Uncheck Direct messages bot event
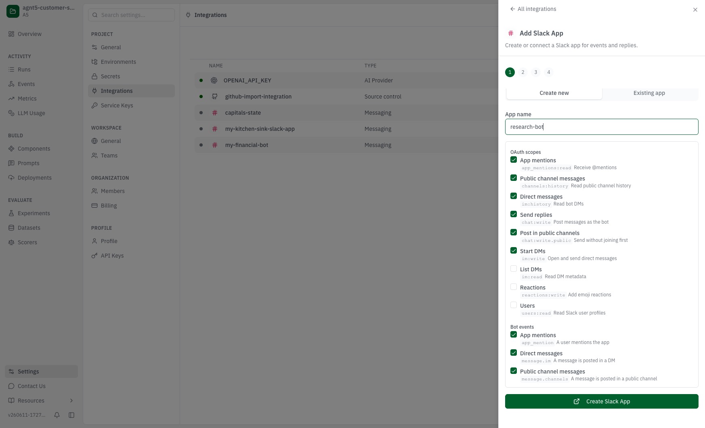 coord(514,353)
